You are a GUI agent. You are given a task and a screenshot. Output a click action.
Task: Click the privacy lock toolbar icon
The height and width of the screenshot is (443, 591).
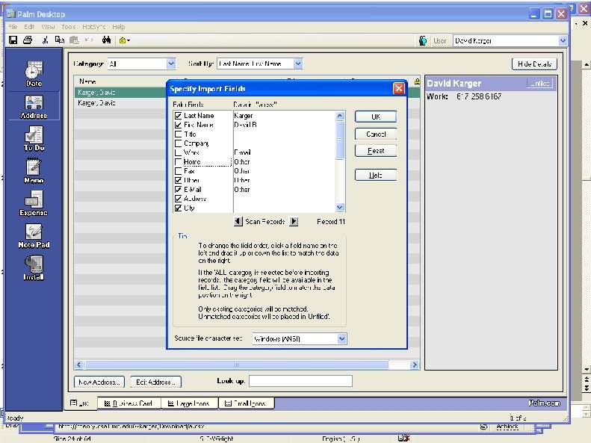click(122, 40)
